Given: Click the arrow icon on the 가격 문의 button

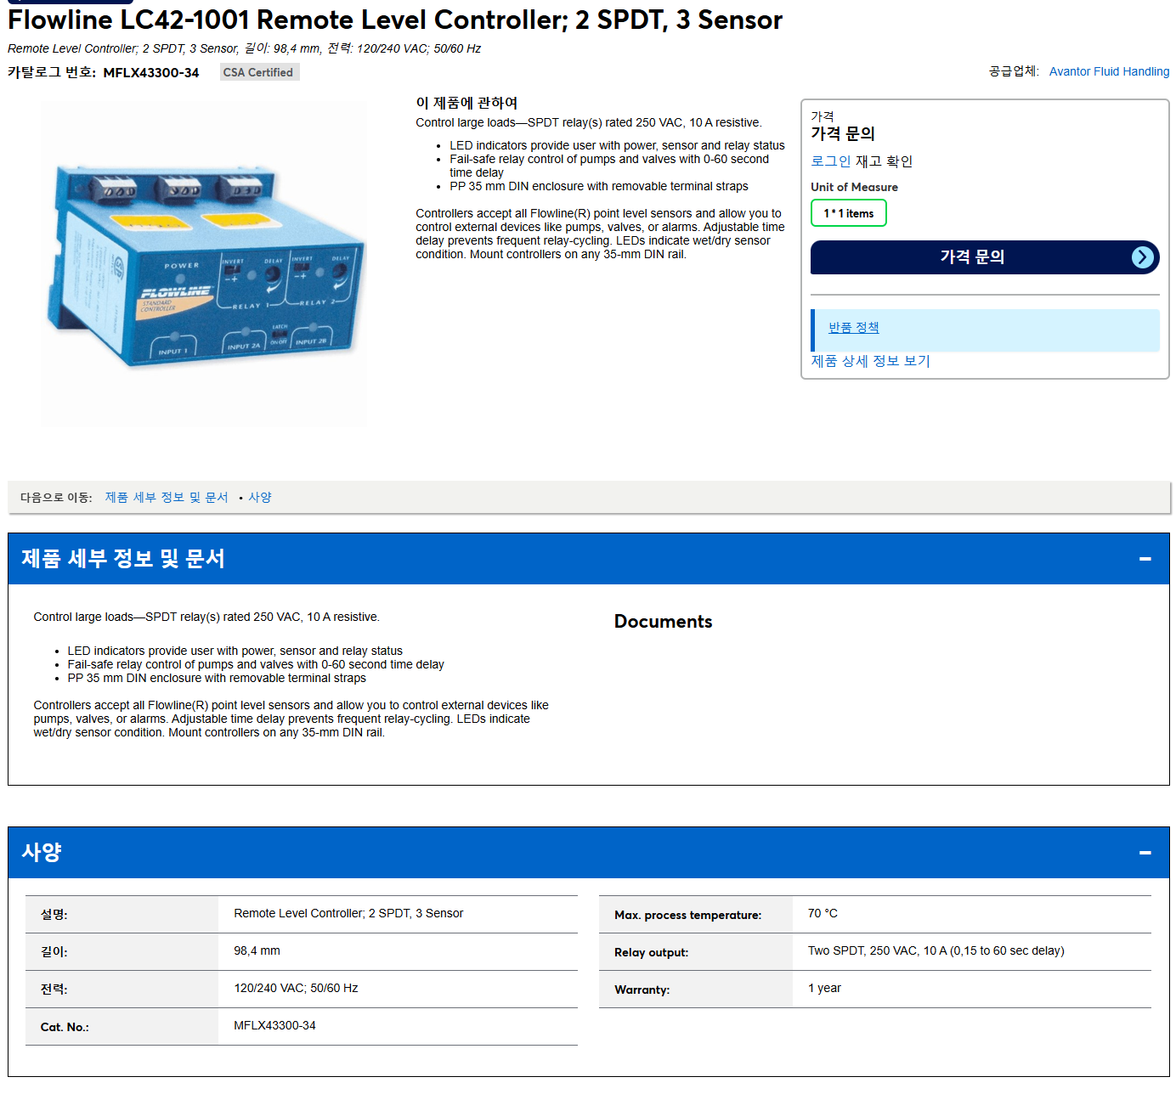Looking at the screenshot, I should (1143, 257).
